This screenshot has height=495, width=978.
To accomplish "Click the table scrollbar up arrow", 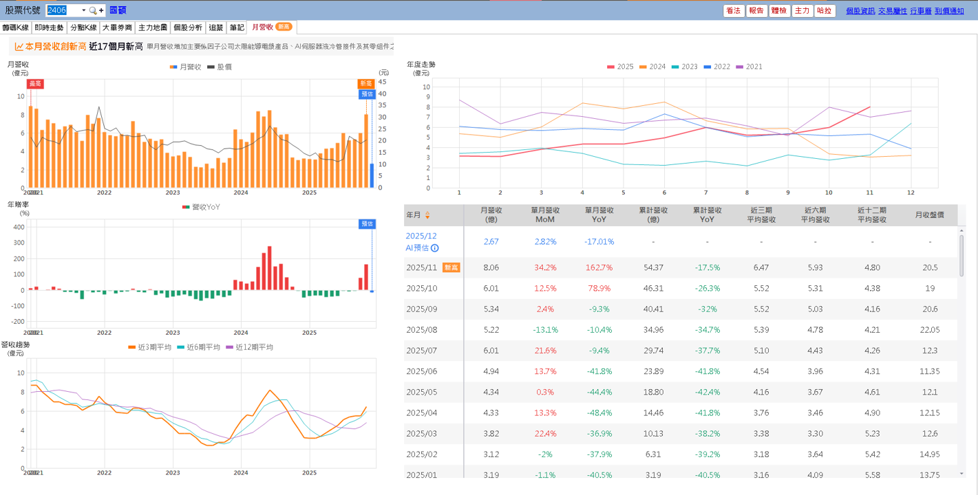I will [961, 230].
